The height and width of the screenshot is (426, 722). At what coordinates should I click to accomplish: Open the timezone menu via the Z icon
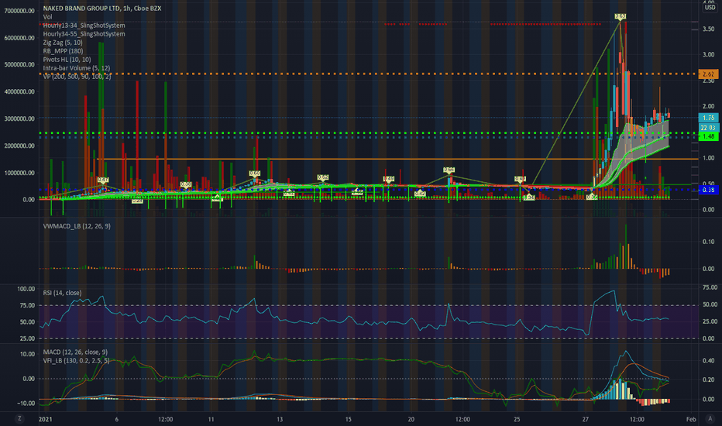(x=19, y=418)
